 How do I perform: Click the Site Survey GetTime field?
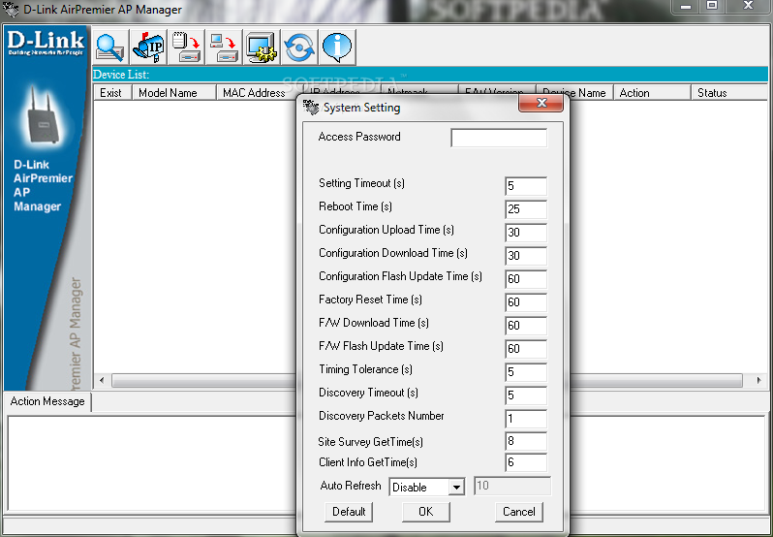coord(526,441)
